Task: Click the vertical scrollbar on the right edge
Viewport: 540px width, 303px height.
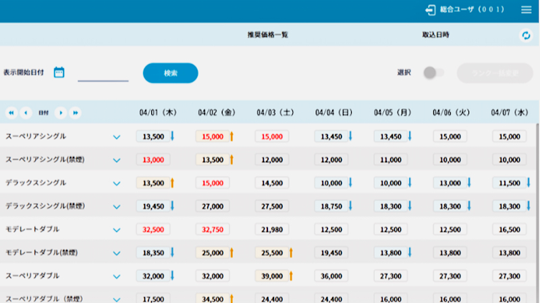Action: pos(537,202)
